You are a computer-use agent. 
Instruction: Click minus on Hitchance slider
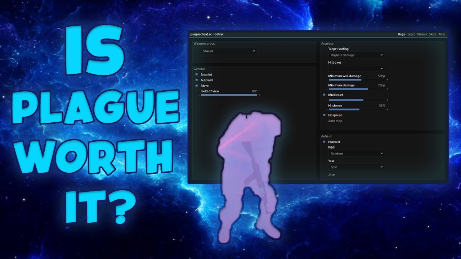click(327, 109)
